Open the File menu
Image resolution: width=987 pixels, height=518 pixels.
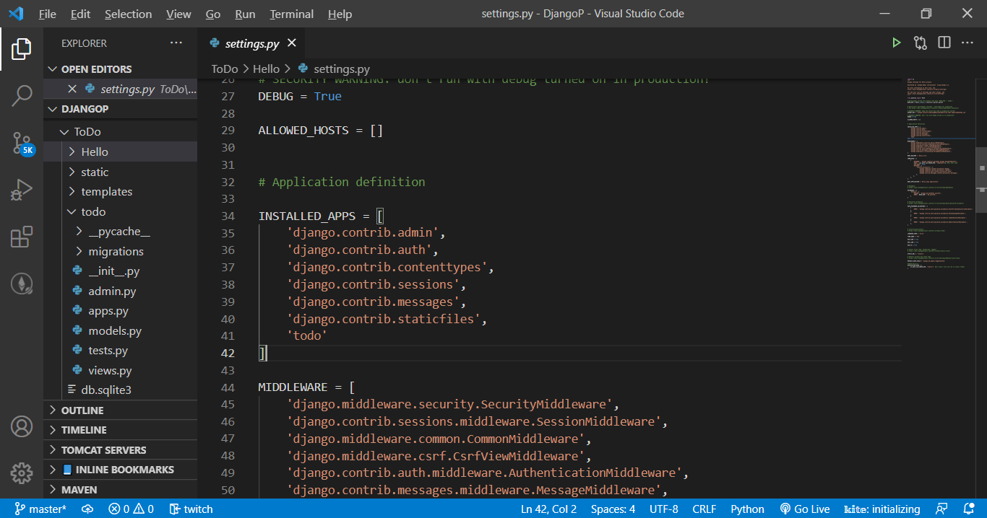tap(47, 14)
